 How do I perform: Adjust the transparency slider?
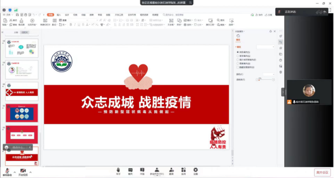265,80
